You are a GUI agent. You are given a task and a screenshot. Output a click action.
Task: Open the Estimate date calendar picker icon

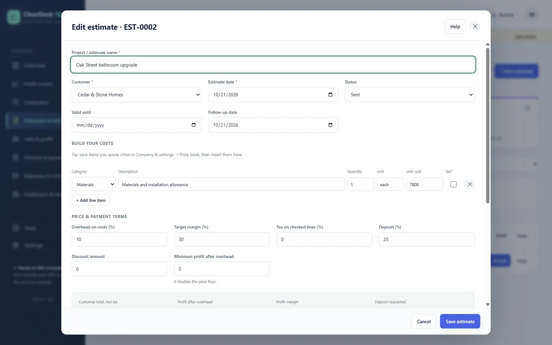point(330,95)
